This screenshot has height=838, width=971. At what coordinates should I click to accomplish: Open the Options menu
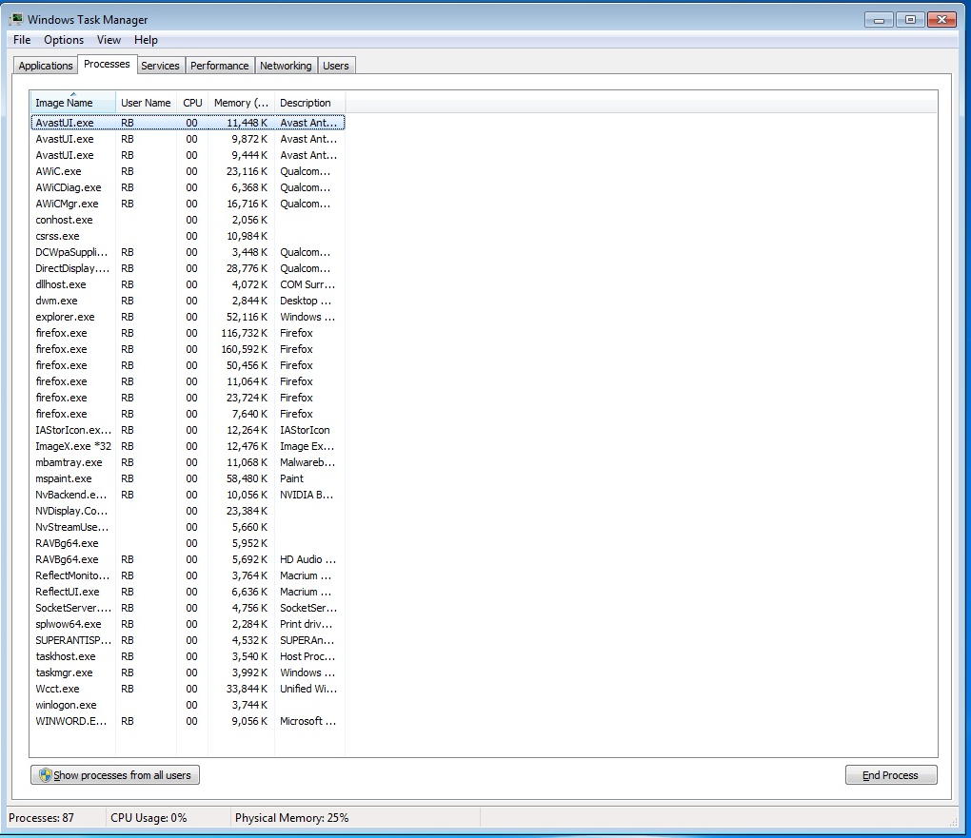tap(64, 40)
